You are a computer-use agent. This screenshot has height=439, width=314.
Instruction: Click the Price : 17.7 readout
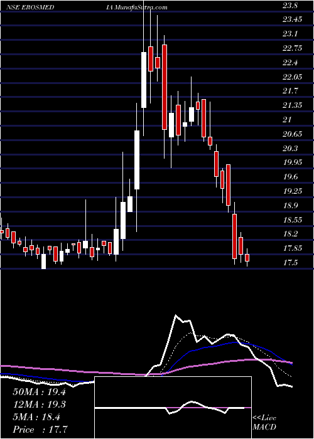coord(40,430)
